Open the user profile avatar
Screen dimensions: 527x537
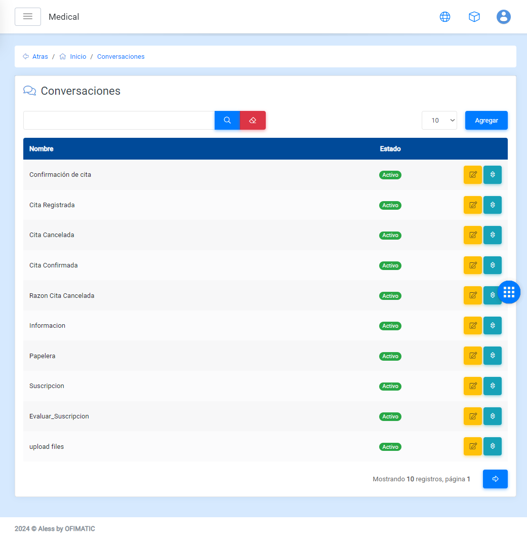click(x=503, y=17)
